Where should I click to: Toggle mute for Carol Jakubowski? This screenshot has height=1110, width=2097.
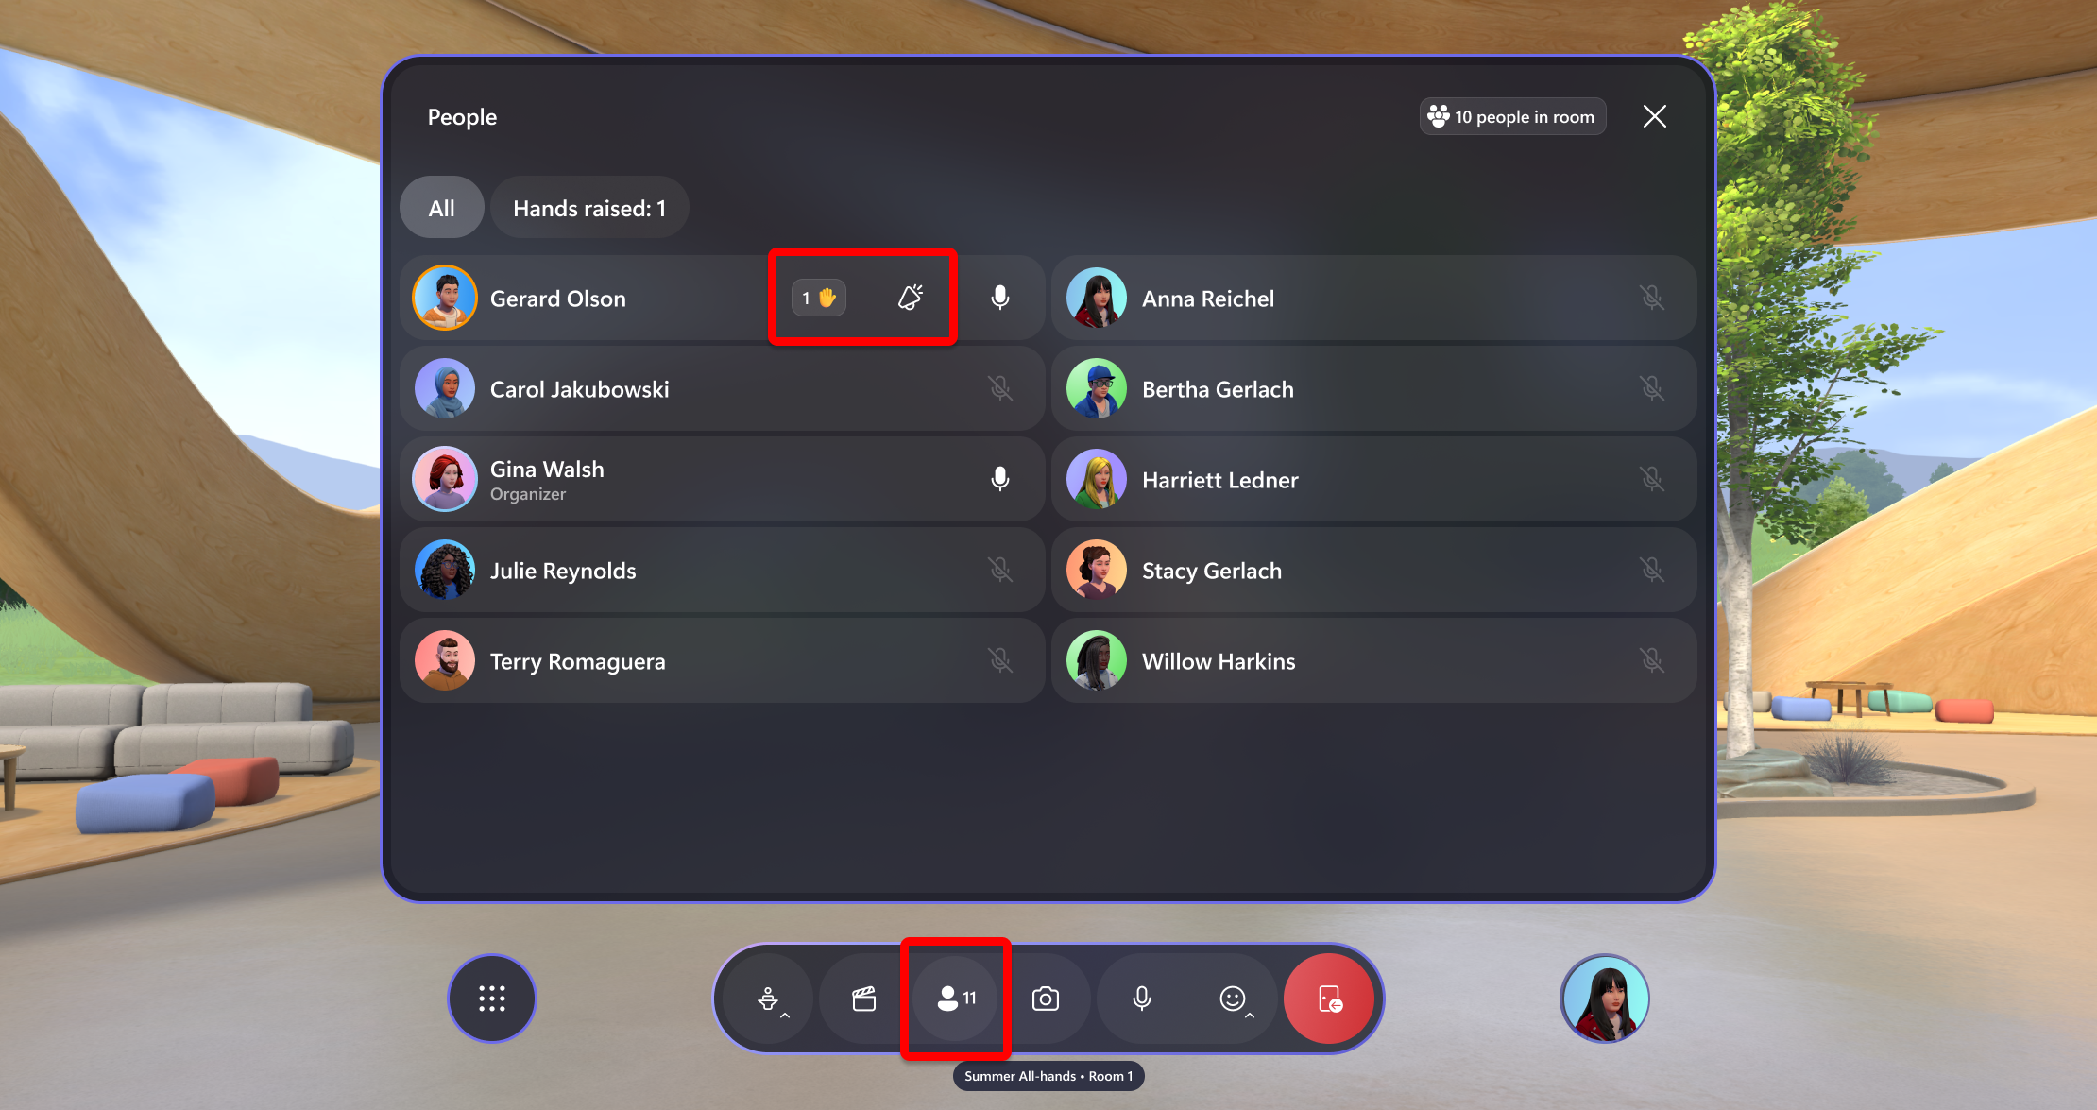(1001, 388)
